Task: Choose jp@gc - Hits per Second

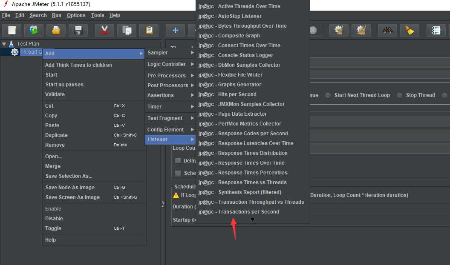Action: 253,94
